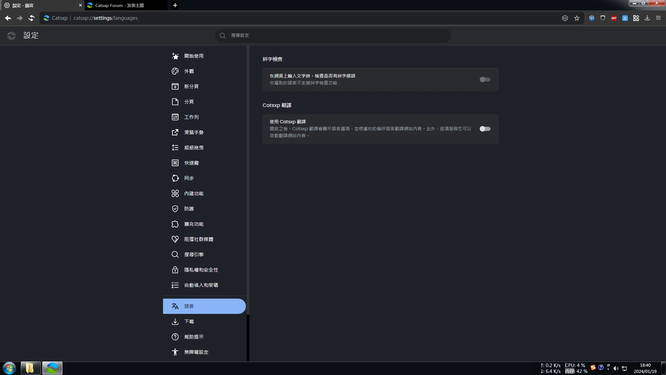Click the 搜尋設定 search settings field
Image resolution: width=666 pixels, height=375 pixels.
[x=333, y=35]
